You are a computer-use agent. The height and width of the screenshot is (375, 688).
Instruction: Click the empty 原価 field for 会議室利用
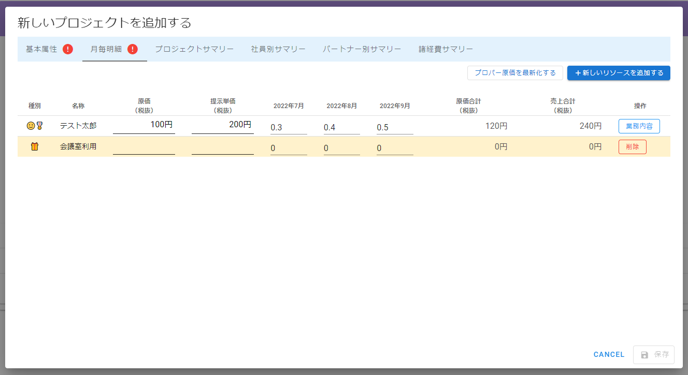(144, 147)
